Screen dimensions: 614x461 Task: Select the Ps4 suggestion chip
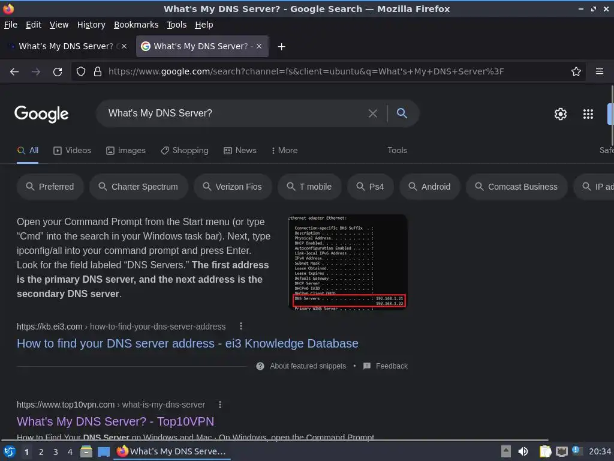(371, 187)
